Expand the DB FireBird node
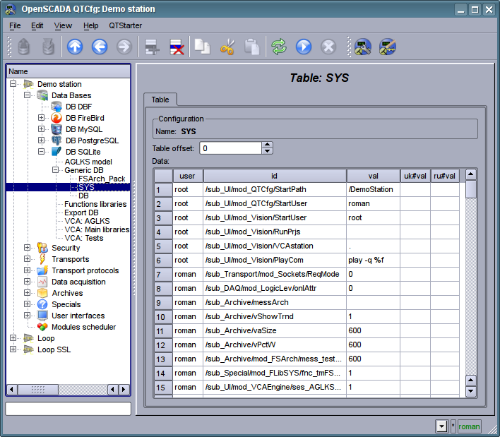The image size is (500, 437). [41, 118]
